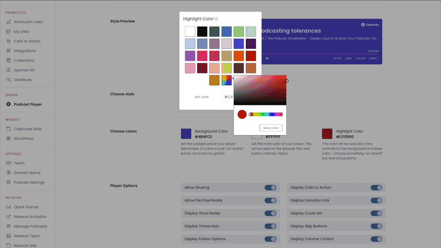The height and width of the screenshot is (248, 441).
Task: Toggle Display Volume Control off
Action: click(377, 239)
